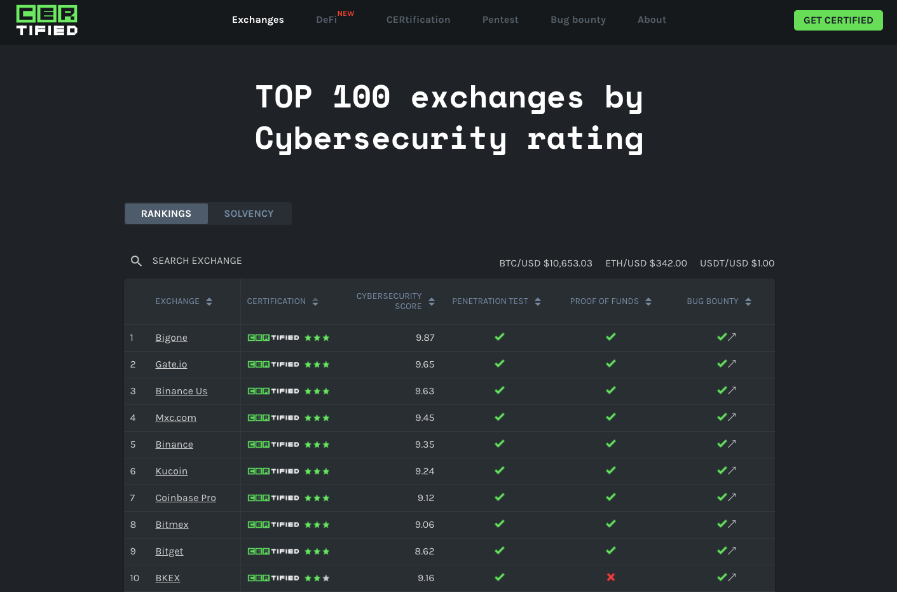Viewport: 897px width, 592px height.
Task: Open Bug bounty nav item
Action: [579, 20]
